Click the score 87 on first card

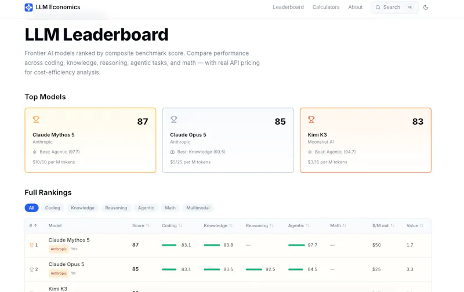coord(142,122)
